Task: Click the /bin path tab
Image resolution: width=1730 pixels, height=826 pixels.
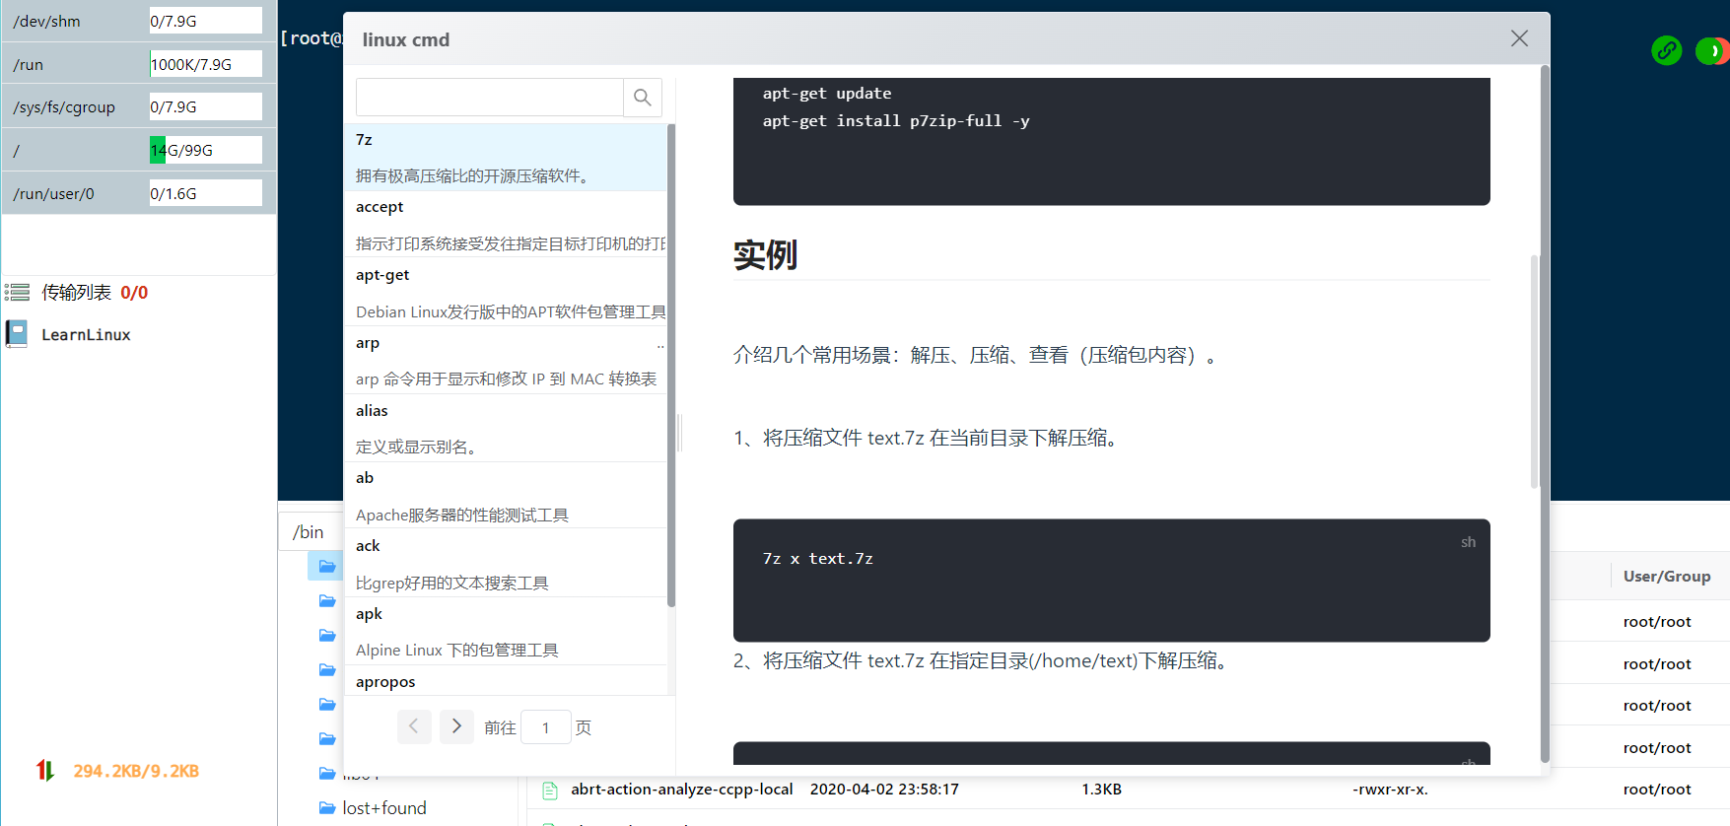Action: coord(309,532)
